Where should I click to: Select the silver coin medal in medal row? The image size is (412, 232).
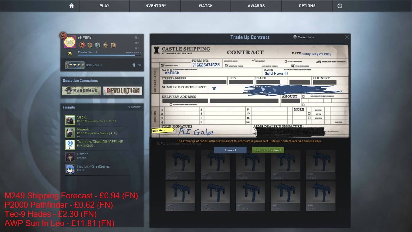point(98,45)
